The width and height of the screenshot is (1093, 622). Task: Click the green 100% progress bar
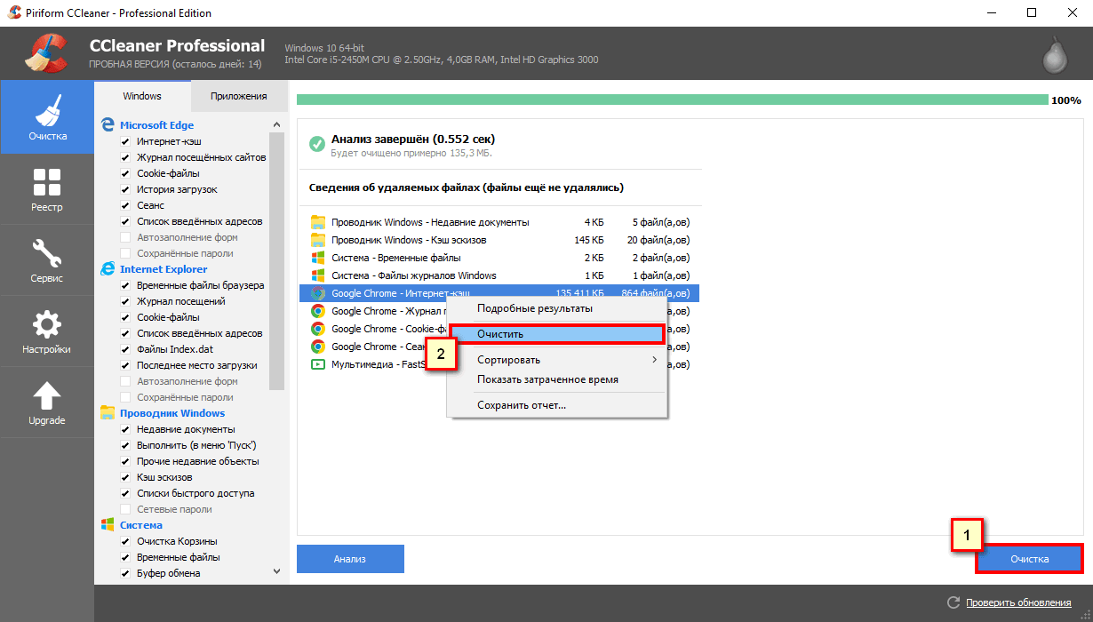click(673, 100)
